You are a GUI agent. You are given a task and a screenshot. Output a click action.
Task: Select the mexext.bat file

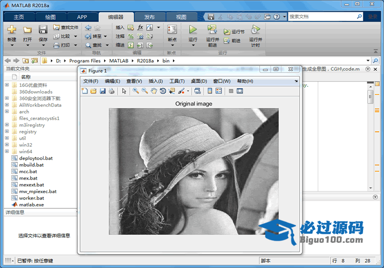tap(32, 185)
